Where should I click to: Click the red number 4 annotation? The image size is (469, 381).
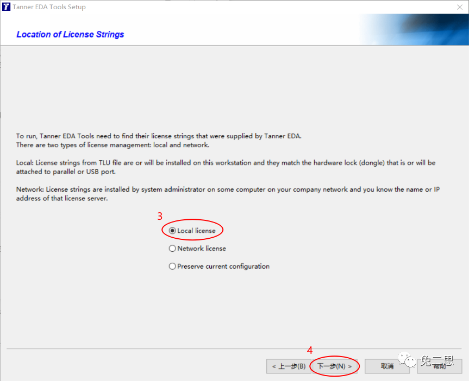coord(310,351)
